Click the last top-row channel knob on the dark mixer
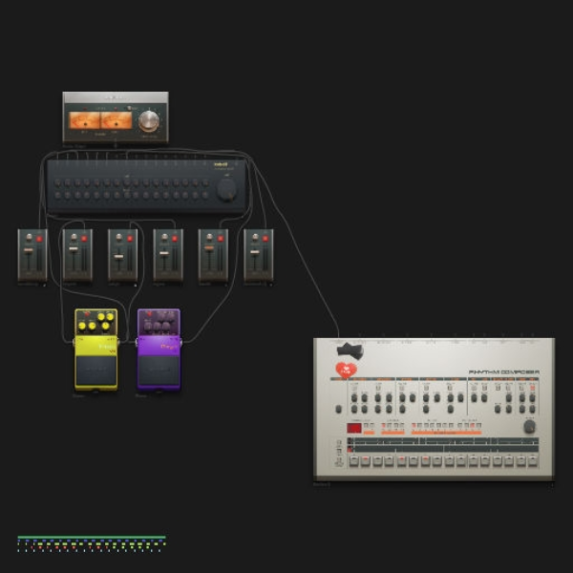573x573 pixels. pos(205,182)
